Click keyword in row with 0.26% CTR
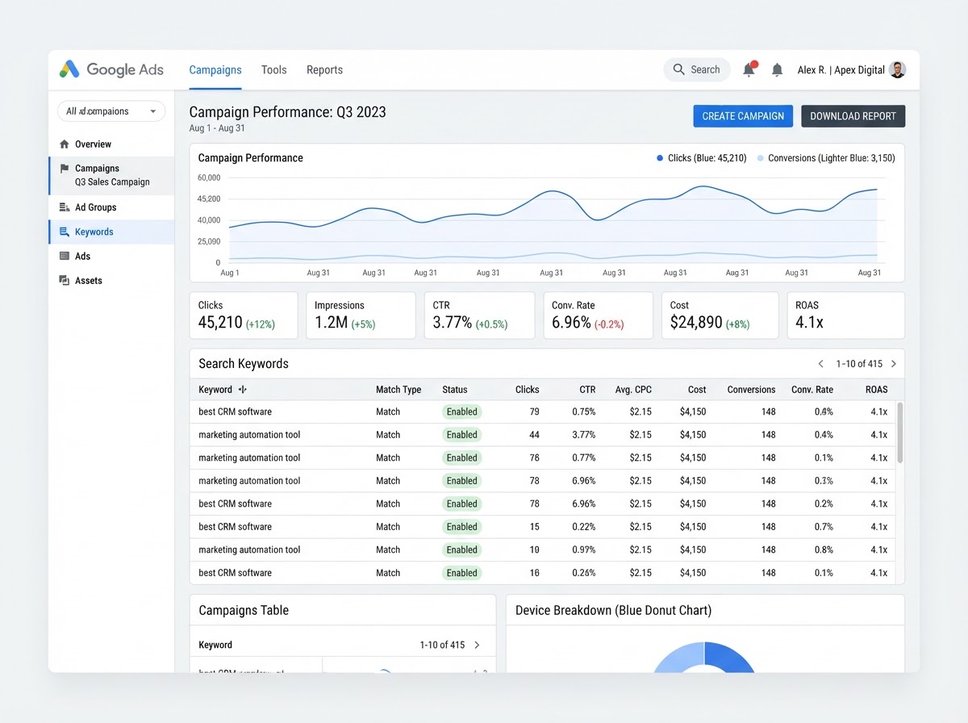Image resolution: width=968 pixels, height=723 pixels. (236, 573)
